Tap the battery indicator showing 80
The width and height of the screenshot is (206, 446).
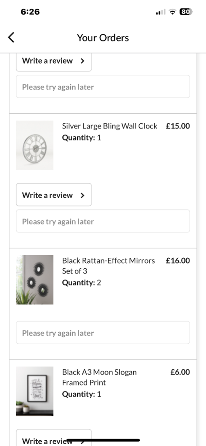pos(186,12)
